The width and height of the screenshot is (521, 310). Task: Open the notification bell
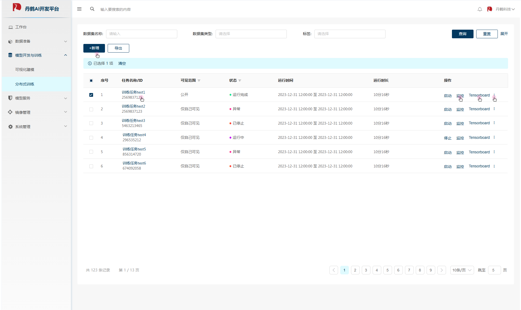coord(480,9)
